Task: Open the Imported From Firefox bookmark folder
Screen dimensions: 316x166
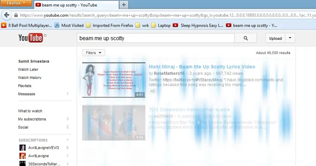Action: pos(109,26)
